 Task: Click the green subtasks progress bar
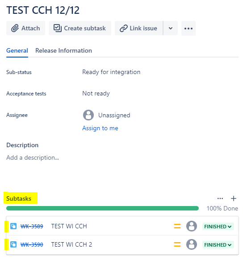(102, 208)
